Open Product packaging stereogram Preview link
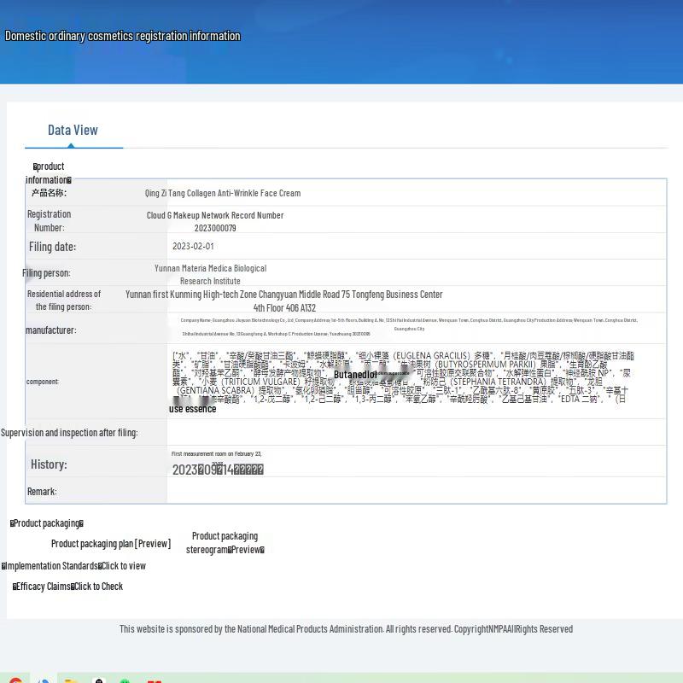This screenshot has width=683, height=683. pos(225,543)
